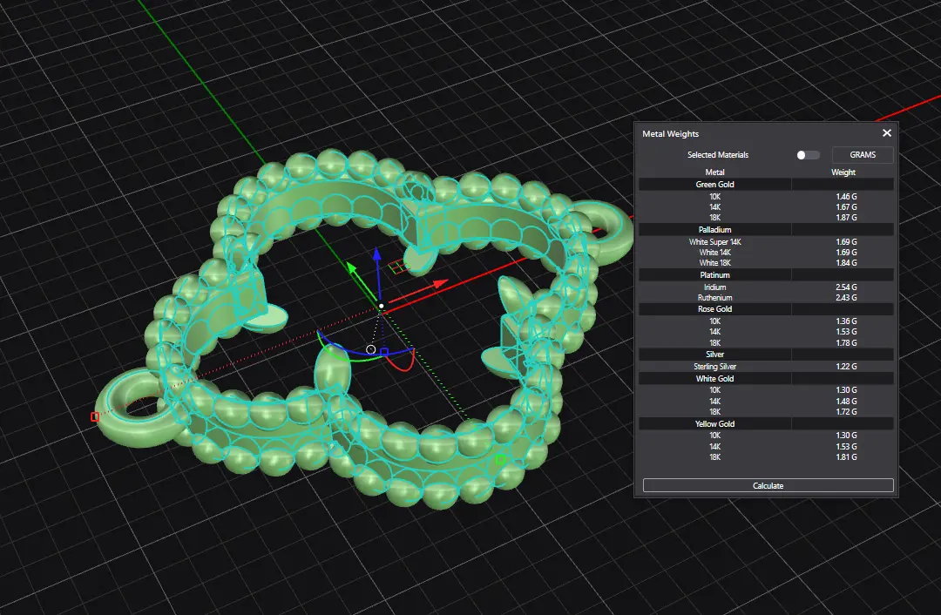This screenshot has height=615, width=941.
Task: Toggle the Selected Materials switch
Action: click(808, 155)
